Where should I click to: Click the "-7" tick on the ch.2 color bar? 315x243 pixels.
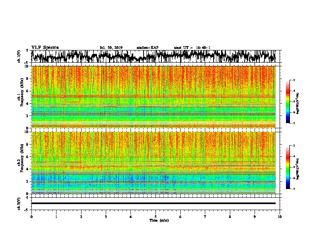tap(293, 189)
